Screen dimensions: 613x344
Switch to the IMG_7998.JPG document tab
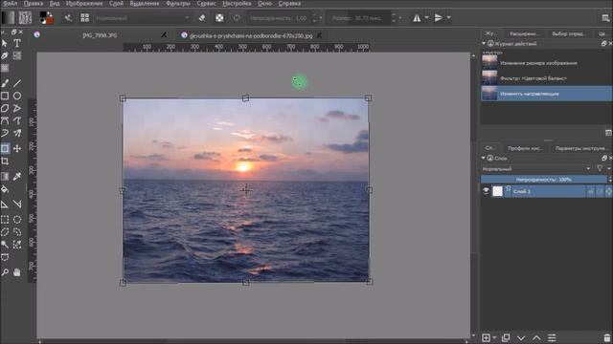click(x=100, y=35)
